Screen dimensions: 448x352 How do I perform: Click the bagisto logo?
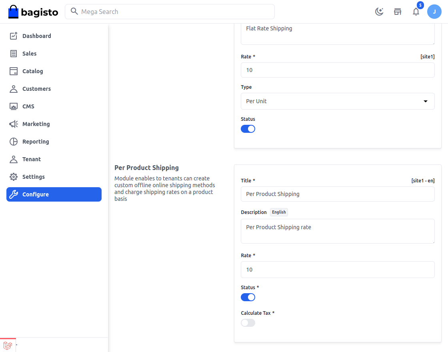pyautogui.click(x=33, y=12)
